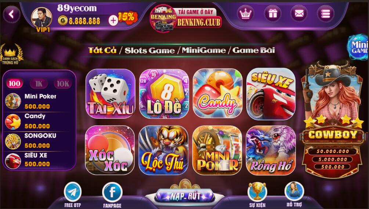This screenshot has height=209, width=369.
Task: Start the Siêu Xe racing slot tile
Action: 271,94
